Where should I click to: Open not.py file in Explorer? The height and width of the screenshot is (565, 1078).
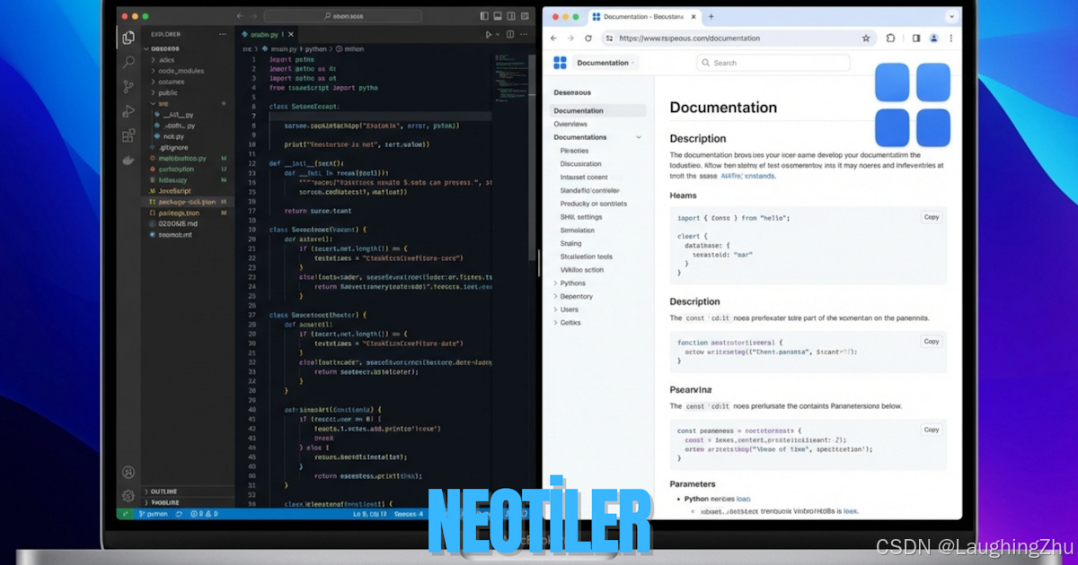tap(173, 136)
